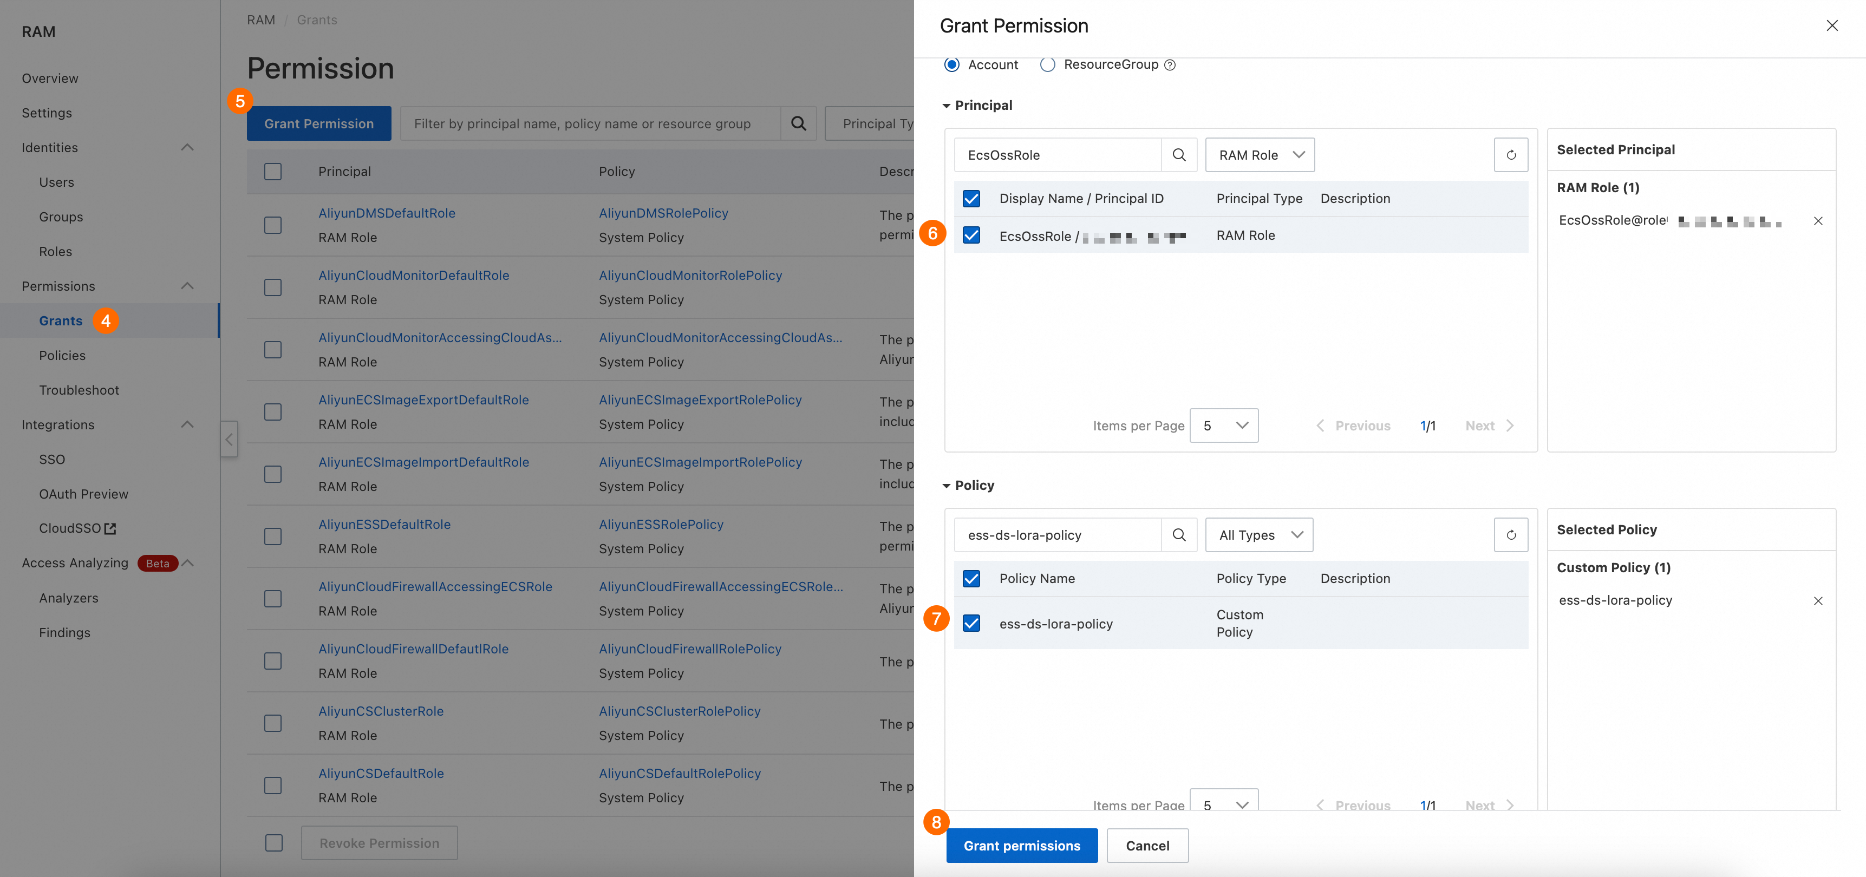The width and height of the screenshot is (1866, 877).
Task: Click the Grants filter search icon
Action: coord(798,124)
